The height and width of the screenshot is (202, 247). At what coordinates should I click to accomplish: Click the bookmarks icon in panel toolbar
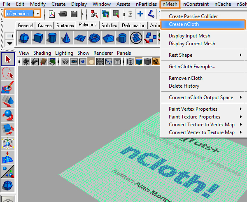(x=44, y=62)
